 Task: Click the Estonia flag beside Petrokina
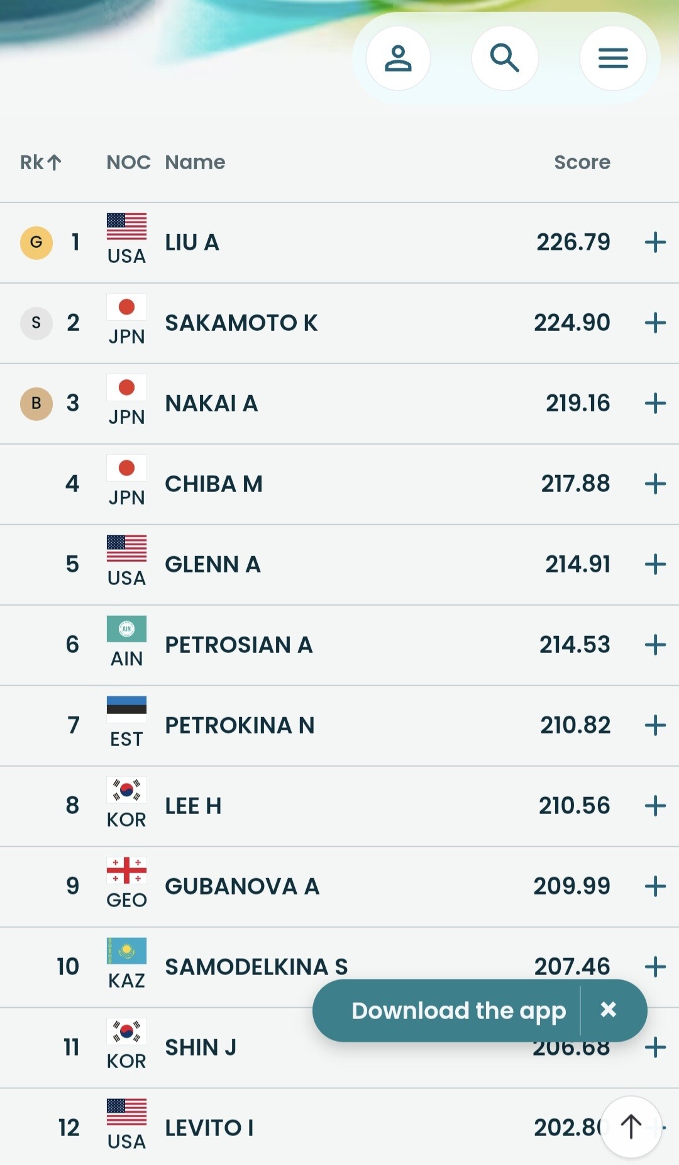tap(126, 709)
